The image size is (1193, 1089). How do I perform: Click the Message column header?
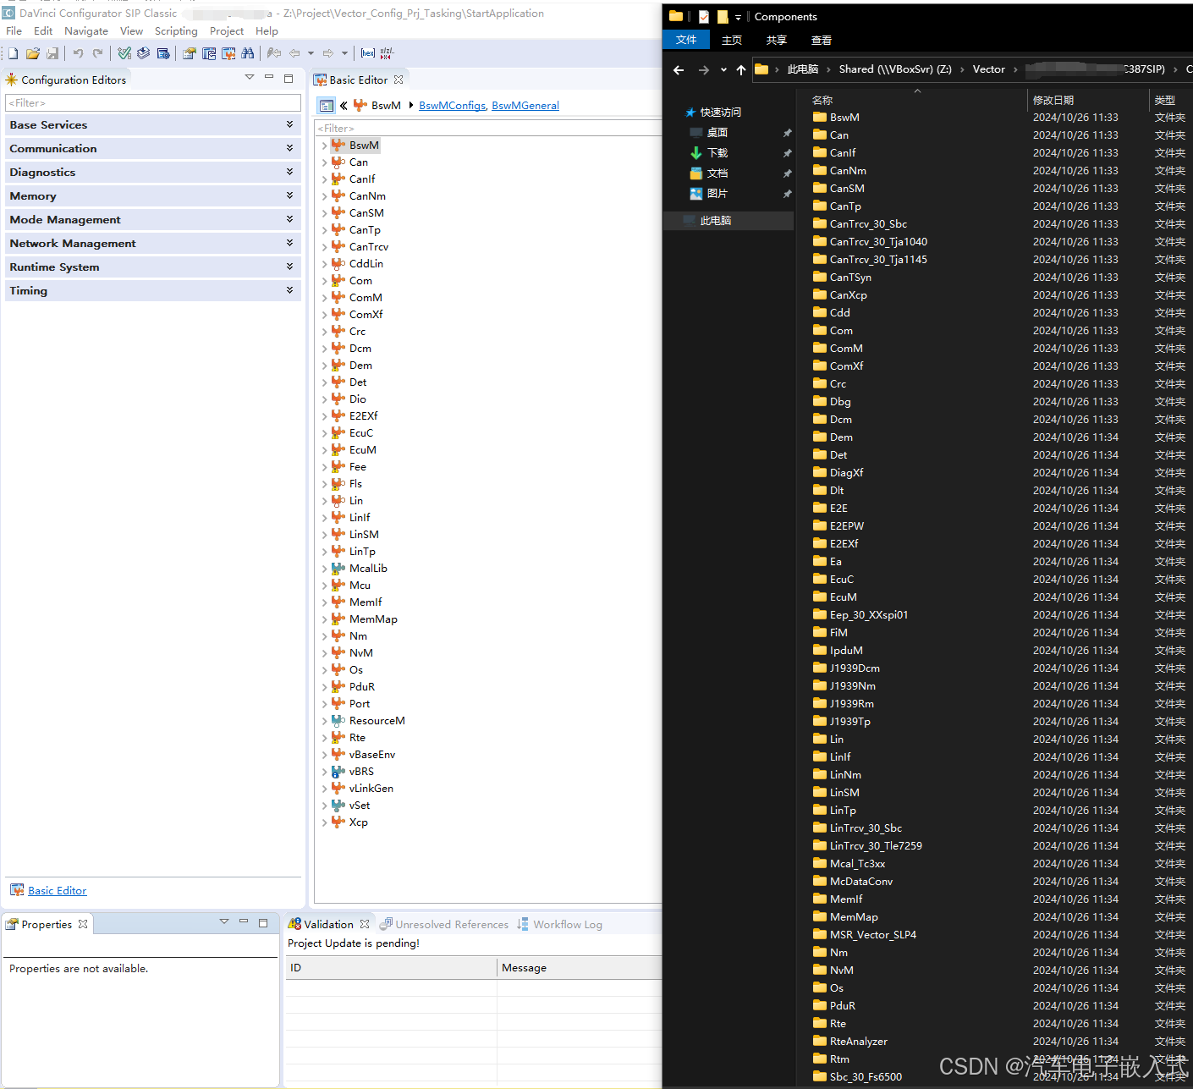(x=580, y=968)
